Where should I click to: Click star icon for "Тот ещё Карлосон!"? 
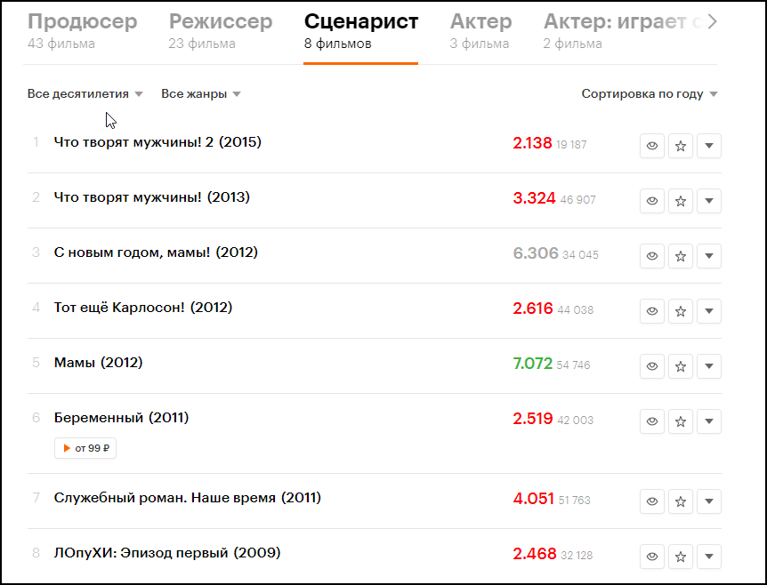pos(681,311)
